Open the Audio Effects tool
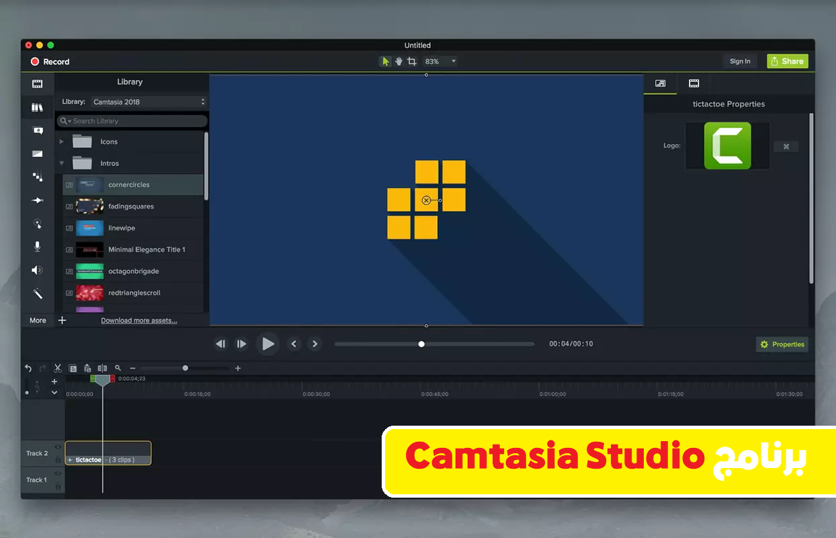 pos(38,270)
